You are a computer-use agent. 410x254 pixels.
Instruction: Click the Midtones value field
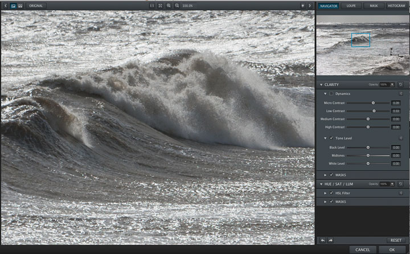pyautogui.click(x=396, y=155)
